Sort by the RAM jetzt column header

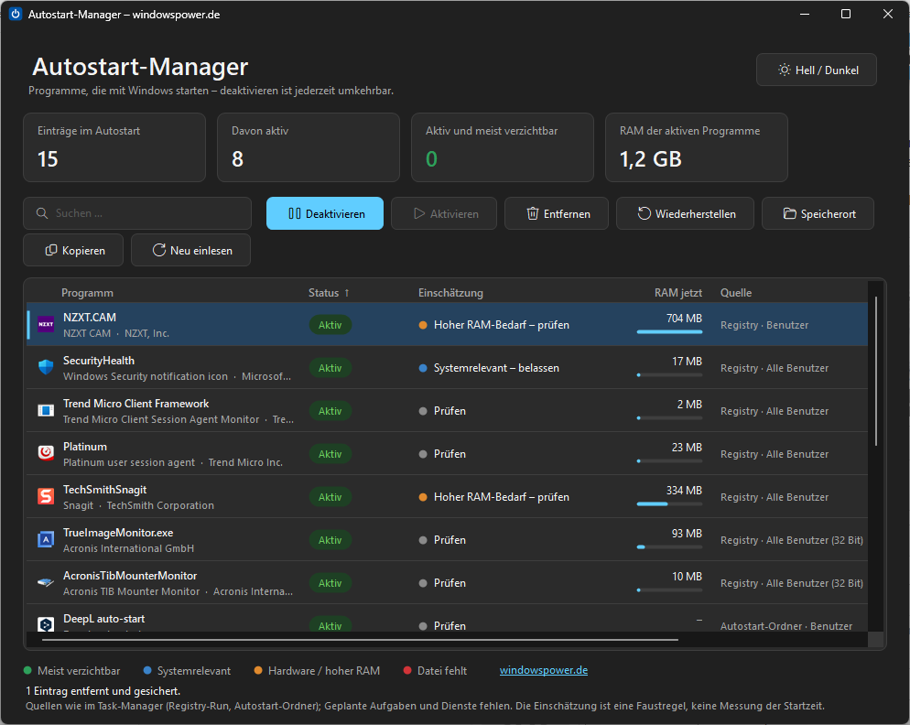[x=677, y=293]
